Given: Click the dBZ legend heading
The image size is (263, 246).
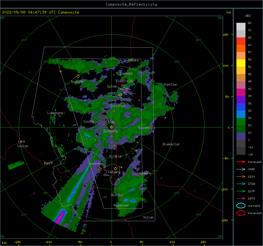Looking at the screenshot, I should [x=248, y=16].
